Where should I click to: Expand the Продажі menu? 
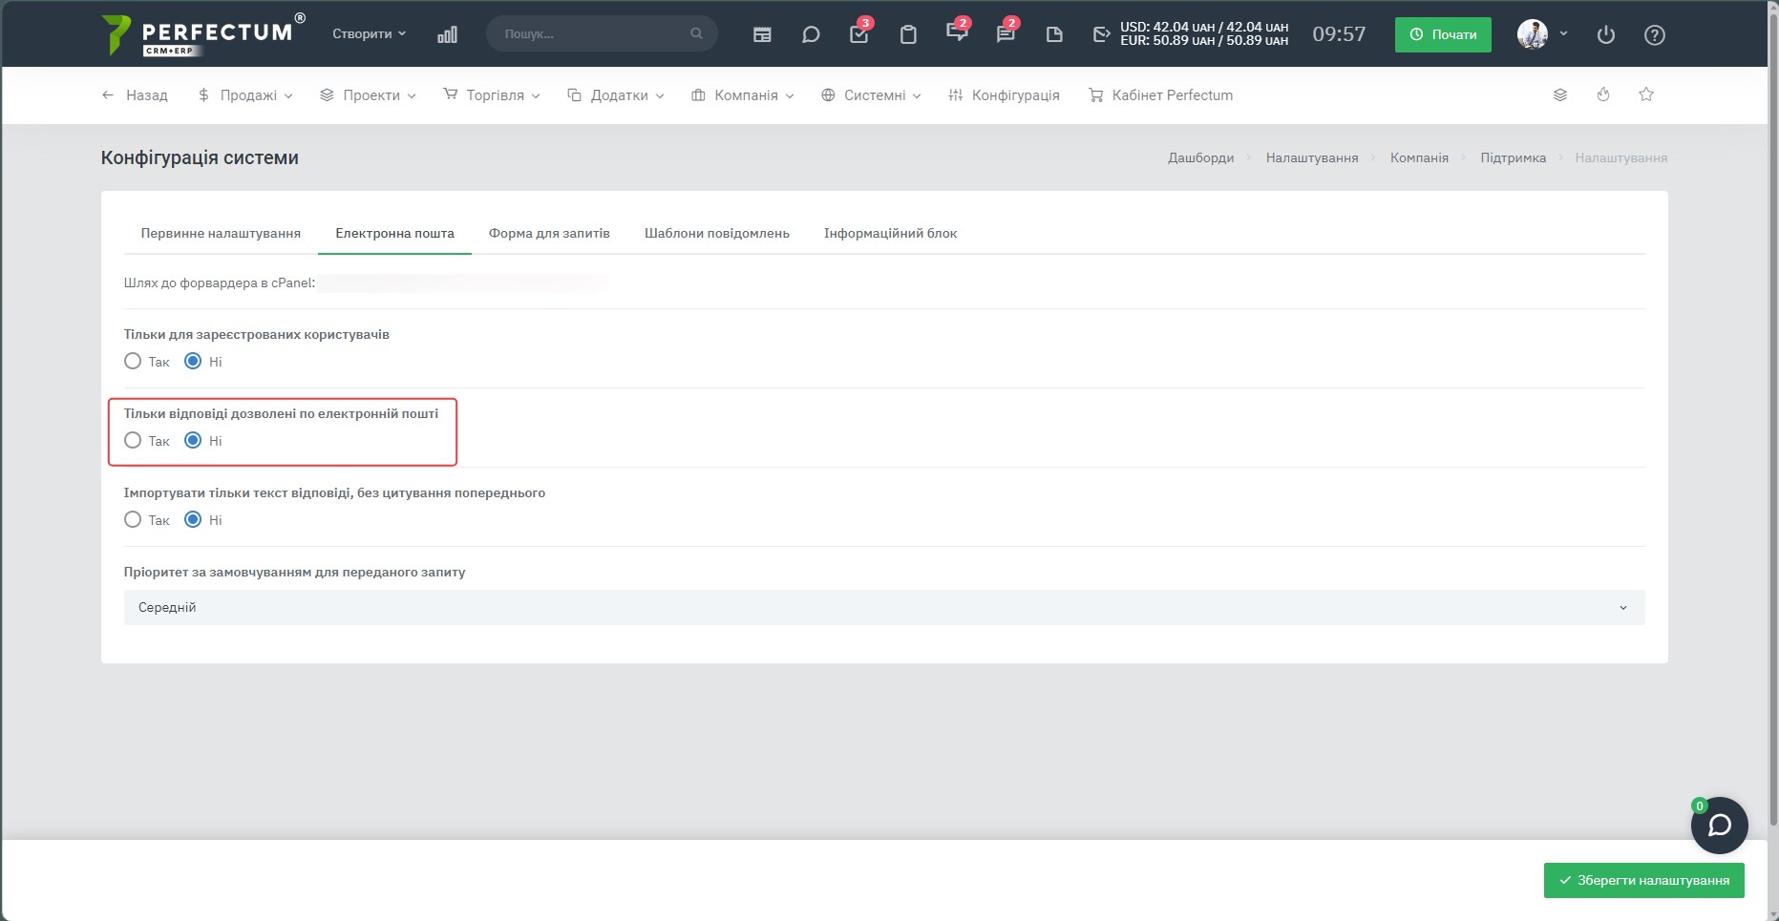(x=245, y=95)
